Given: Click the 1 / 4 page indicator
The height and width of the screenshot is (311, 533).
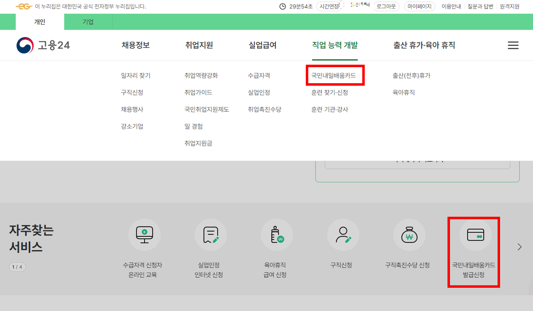Looking at the screenshot, I should (17, 267).
